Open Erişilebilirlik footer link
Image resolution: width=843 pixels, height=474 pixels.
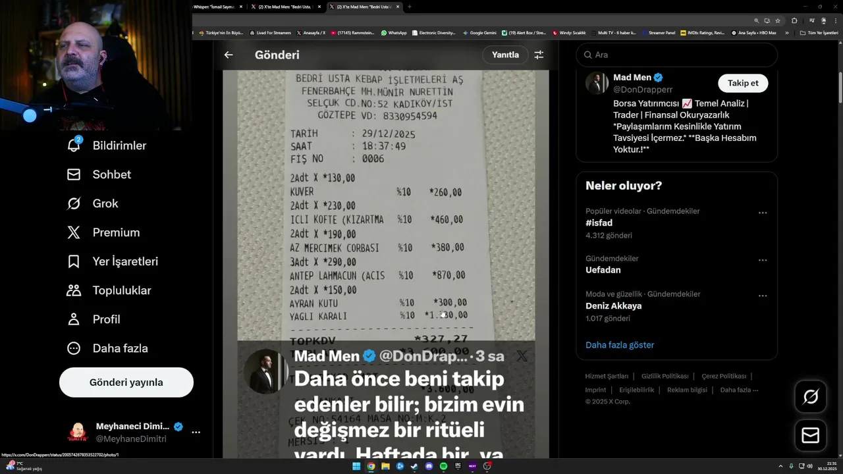click(x=636, y=390)
